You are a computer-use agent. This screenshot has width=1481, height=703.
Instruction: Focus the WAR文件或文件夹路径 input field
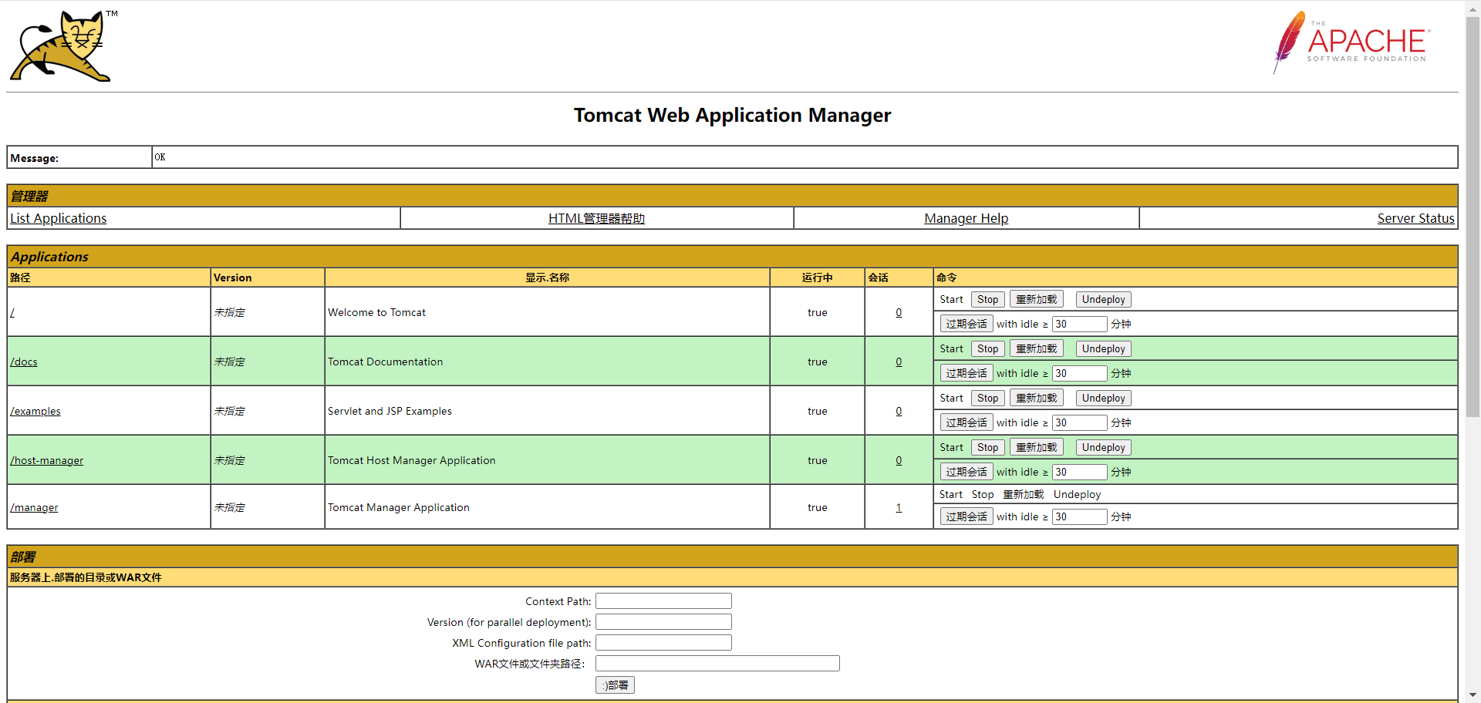[x=717, y=664]
